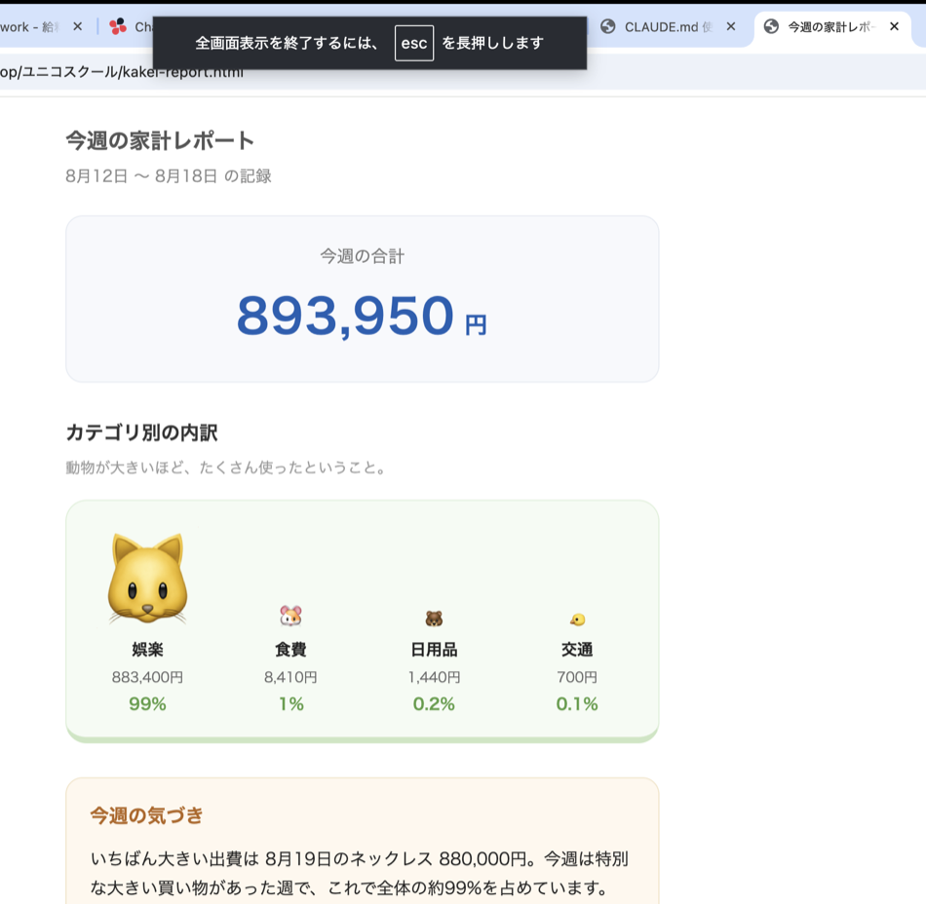Viewport: 926px width, 904px height.
Task: Click the 今週の家計レポート heading
Action: coord(160,140)
